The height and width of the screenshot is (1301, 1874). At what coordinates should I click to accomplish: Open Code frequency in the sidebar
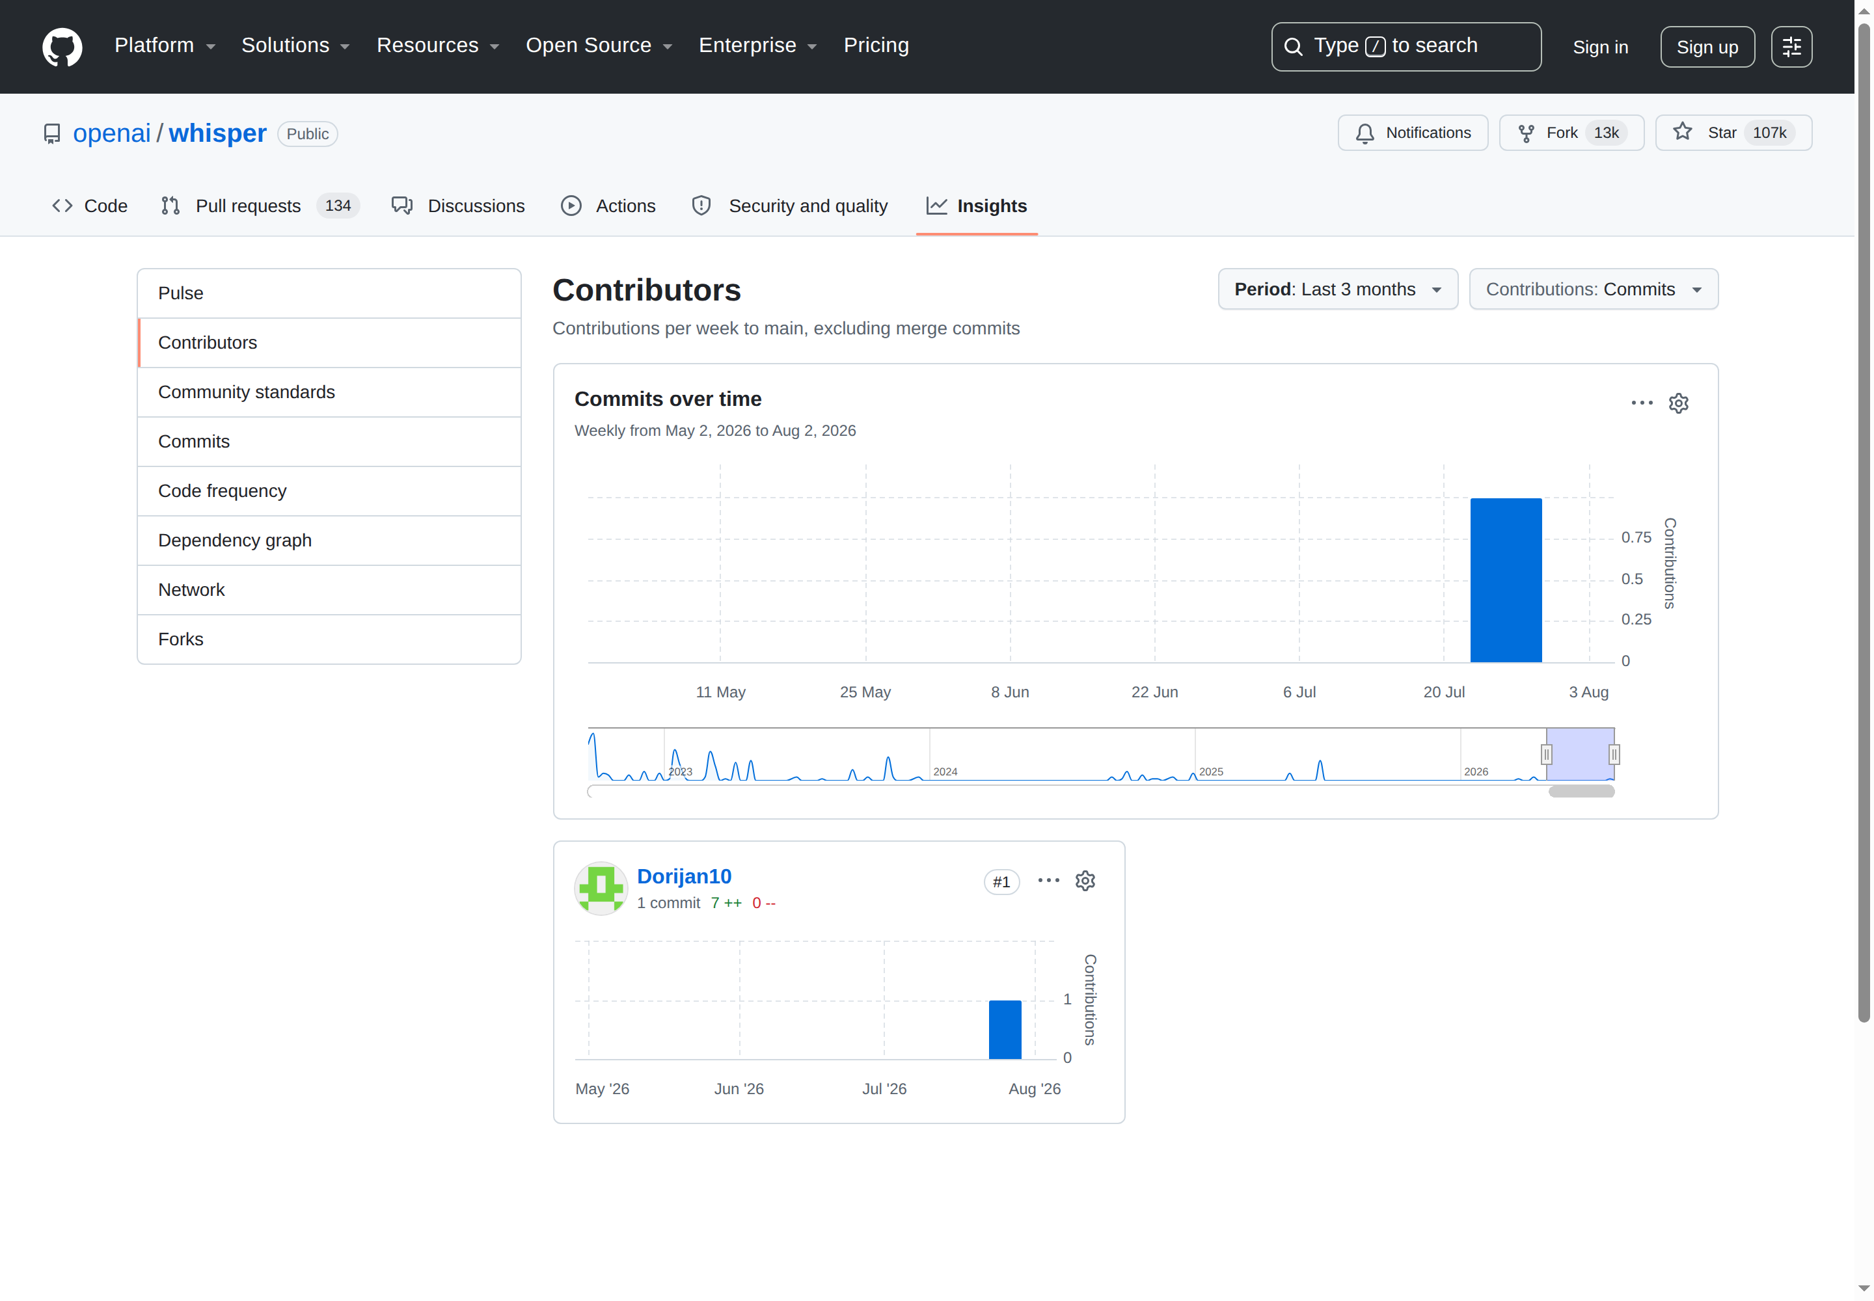[329, 490]
